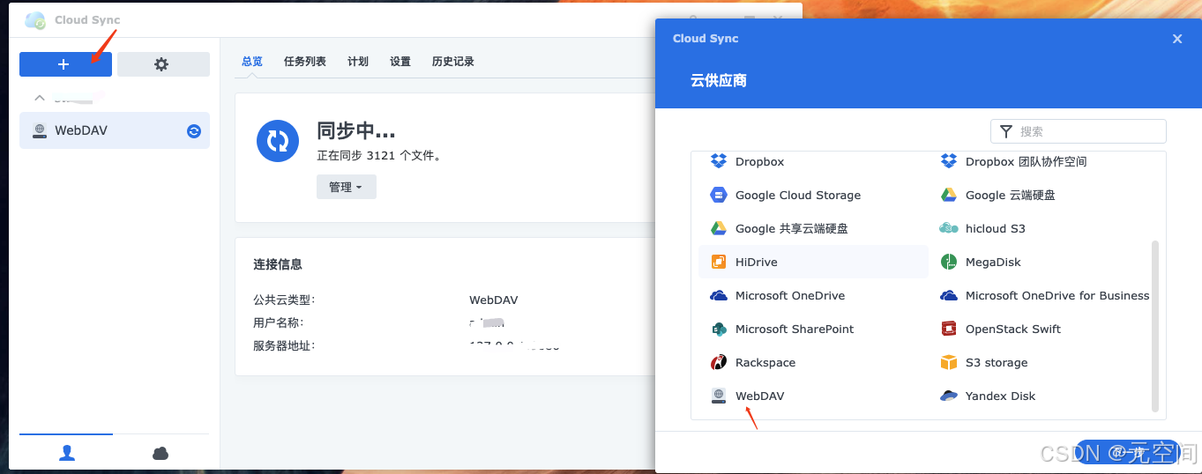
Task: Switch to the user view at sidebar bottom
Action: pos(67,453)
